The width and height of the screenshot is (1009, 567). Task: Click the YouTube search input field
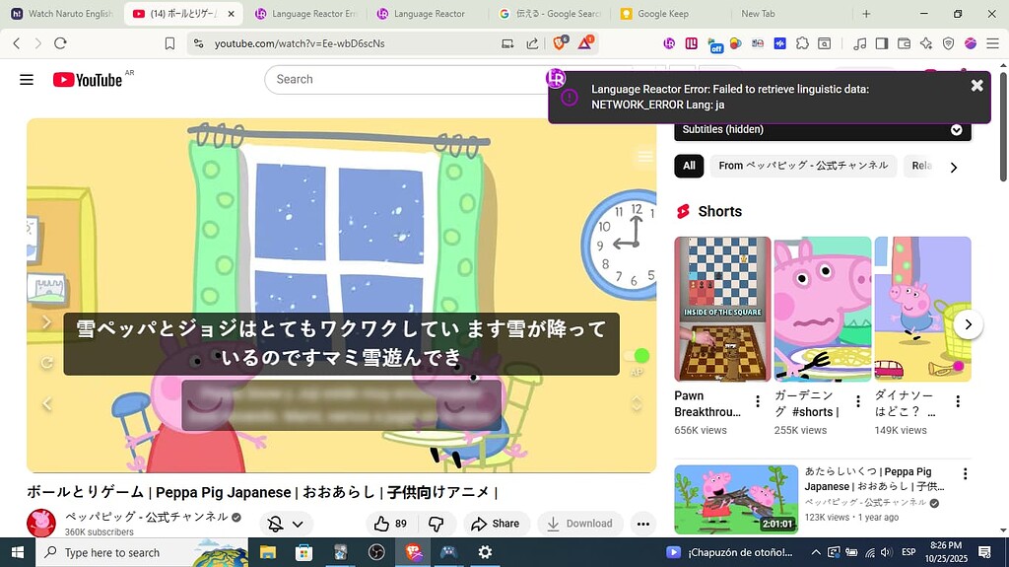[404, 80]
